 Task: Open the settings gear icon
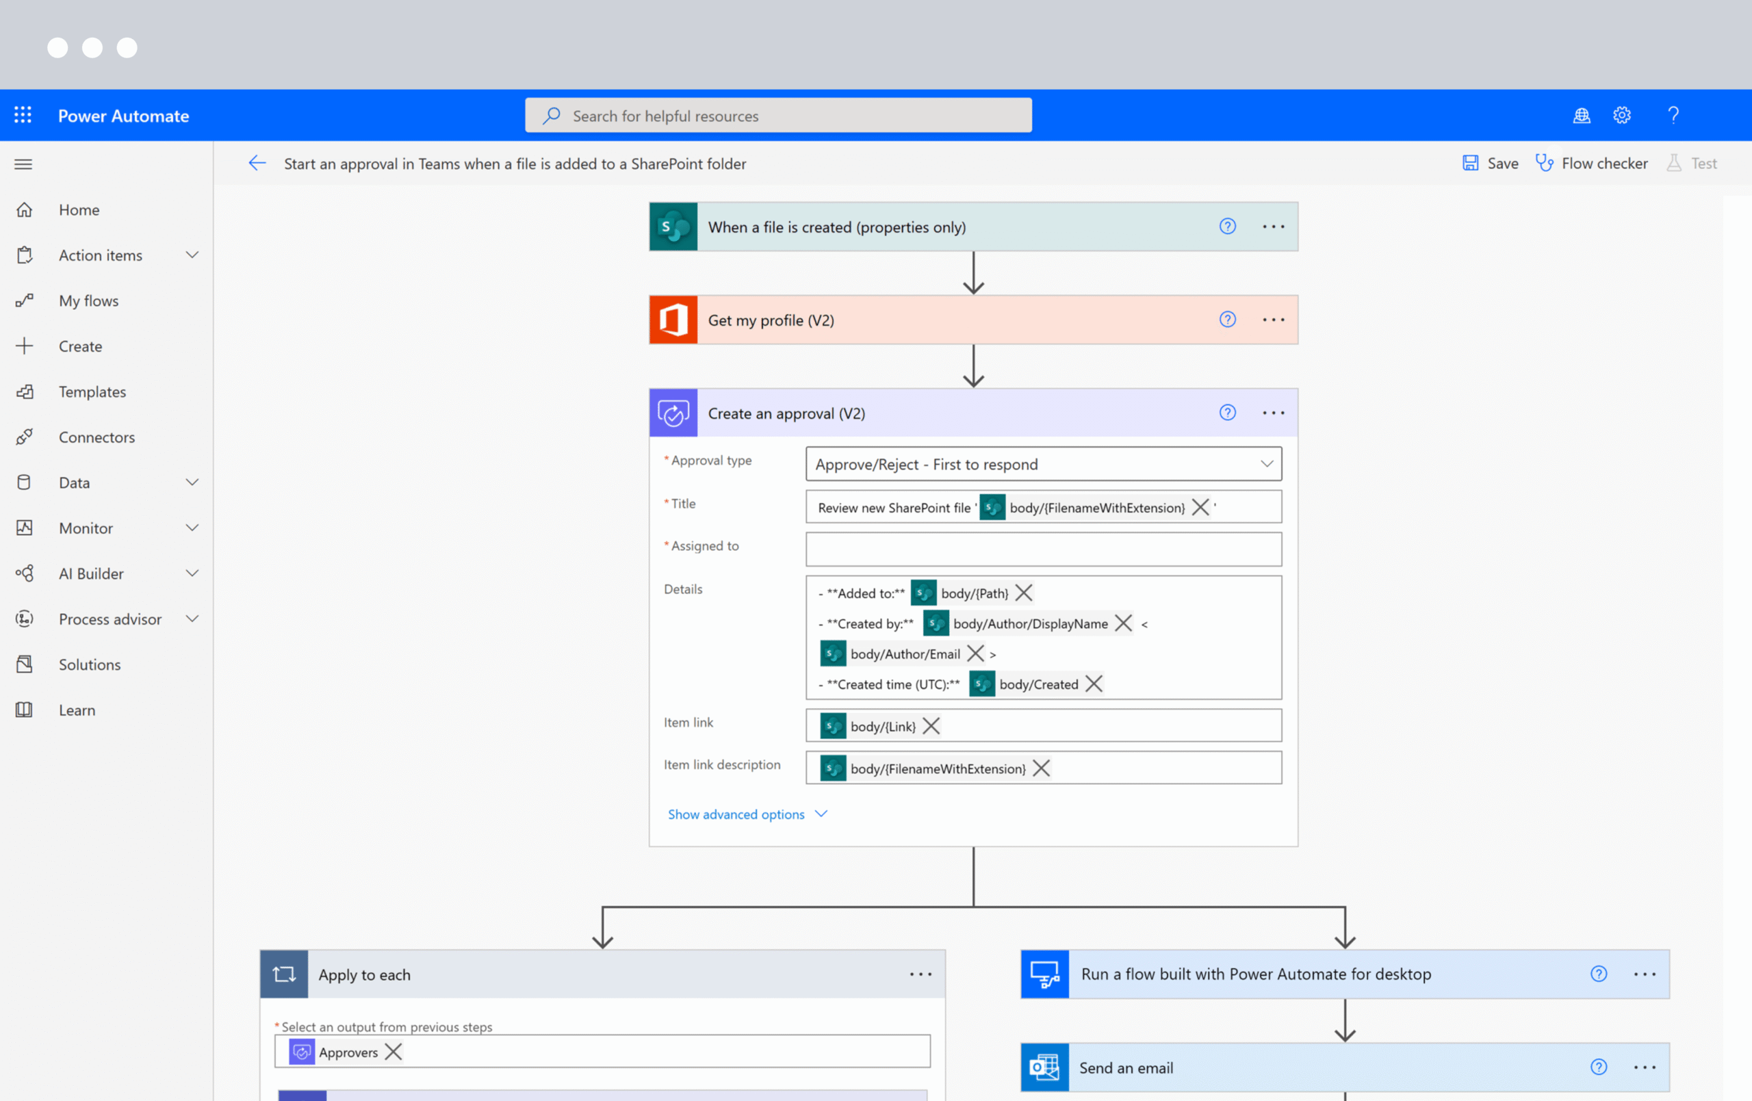tap(1622, 115)
